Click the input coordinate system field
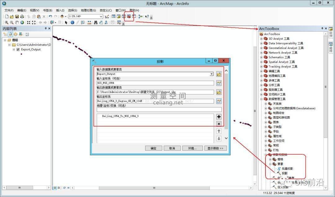Viewport: 335px width, 197px height. point(155,83)
